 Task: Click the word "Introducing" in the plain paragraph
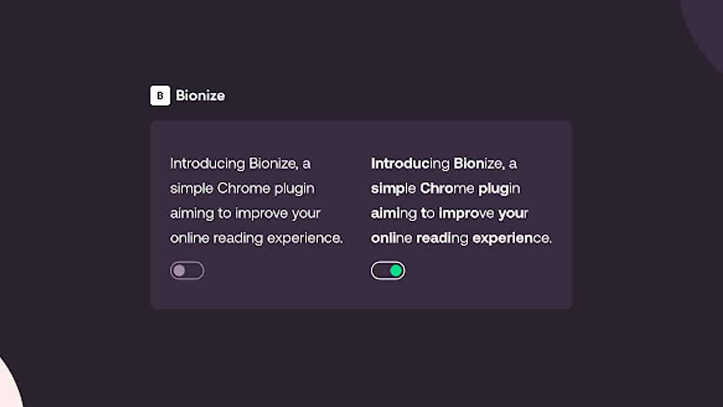(207, 163)
